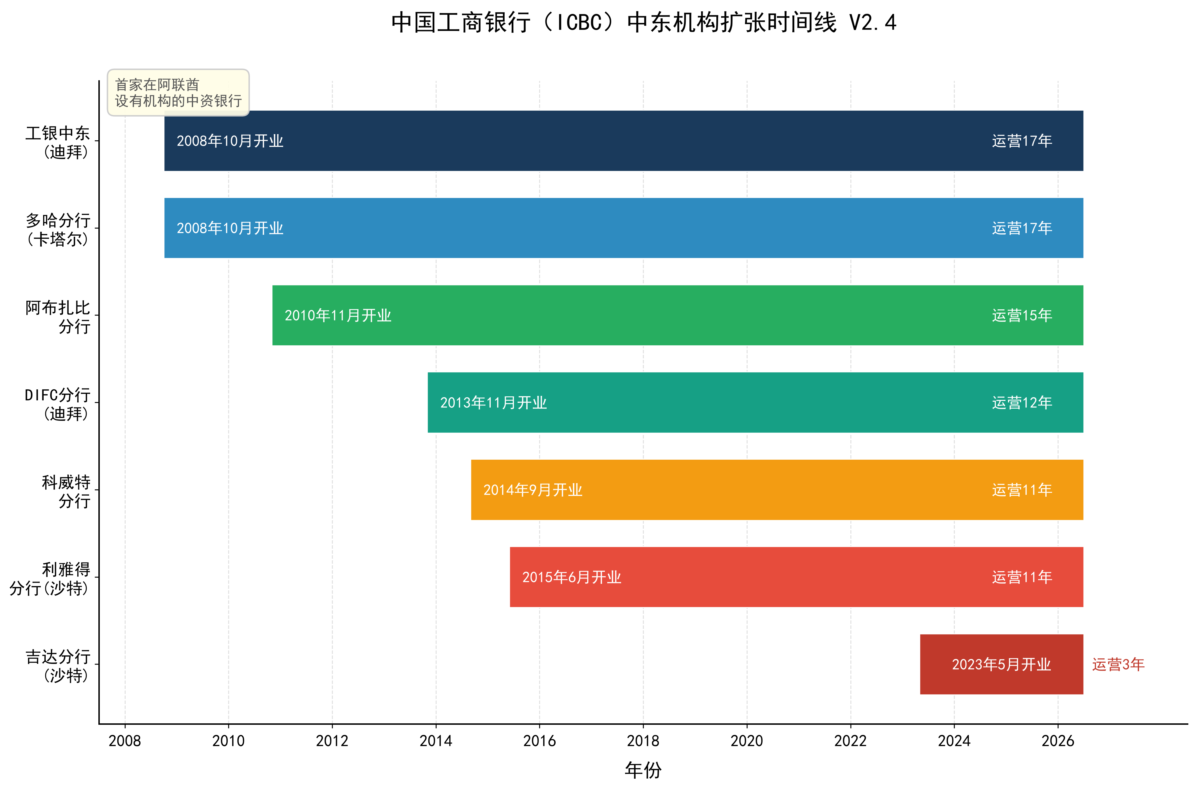This screenshot has height=788, width=1196.
Task: Click x-axis tick label 2026
Action: click(x=1058, y=741)
